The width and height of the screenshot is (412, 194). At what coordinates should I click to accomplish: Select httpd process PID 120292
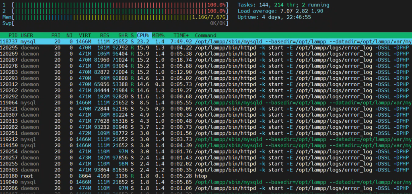coord(206,97)
